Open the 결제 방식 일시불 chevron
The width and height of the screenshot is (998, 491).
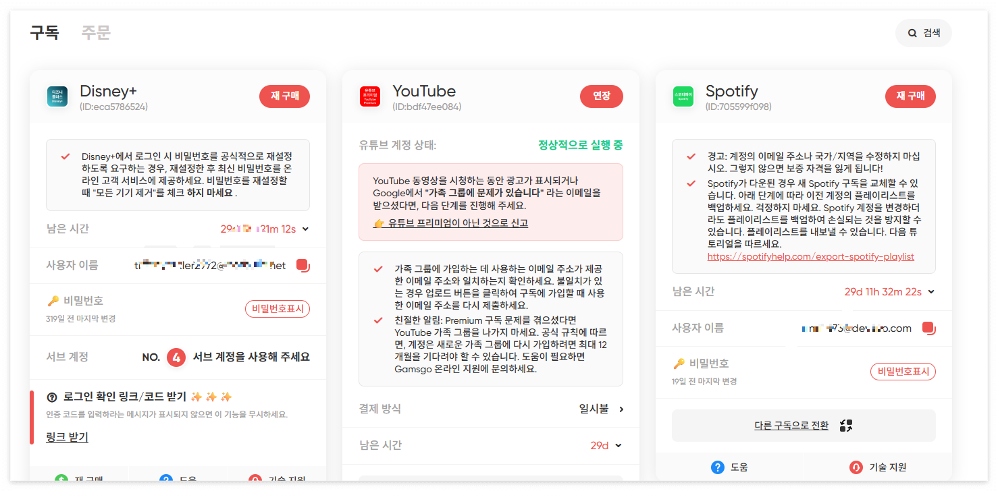point(621,409)
